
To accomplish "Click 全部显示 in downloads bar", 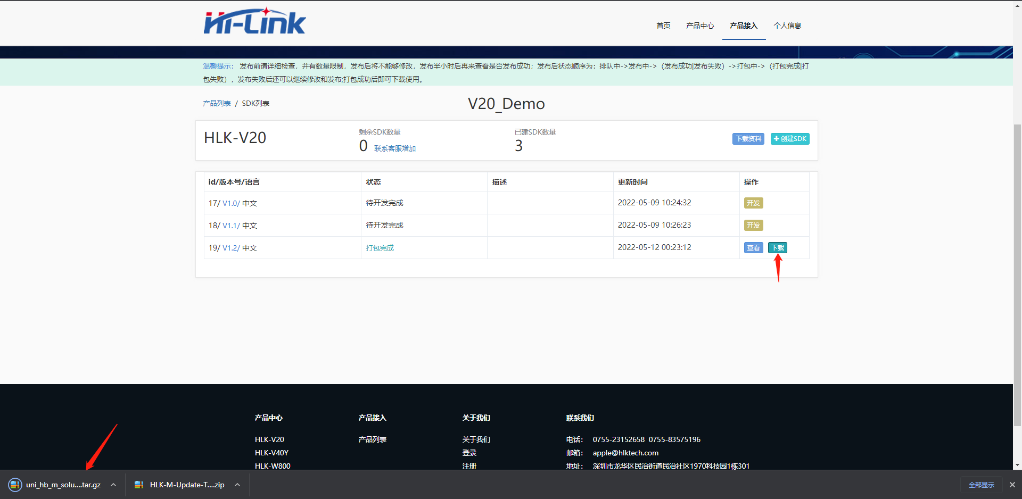I will 981,485.
